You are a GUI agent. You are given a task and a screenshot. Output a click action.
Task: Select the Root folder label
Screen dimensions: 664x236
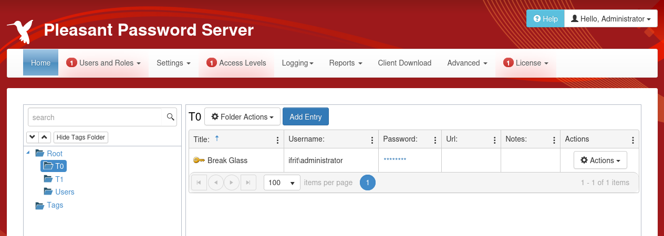[x=55, y=154]
